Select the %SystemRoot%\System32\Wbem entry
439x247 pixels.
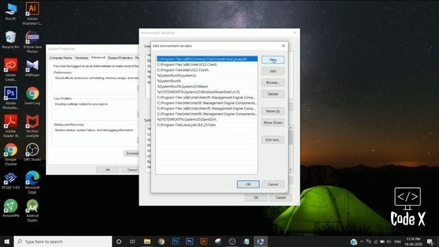click(206, 86)
